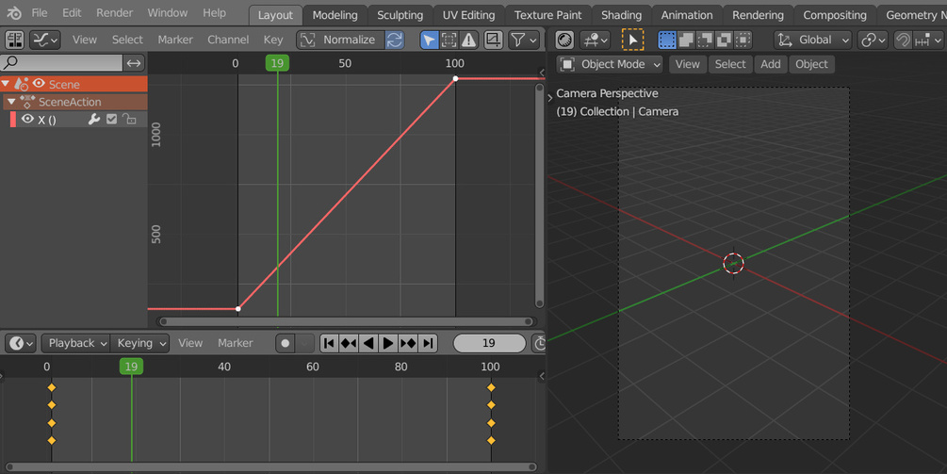The height and width of the screenshot is (474, 947).
Task: Click the Timeline horizontal scrollbar
Action: tap(270, 466)
